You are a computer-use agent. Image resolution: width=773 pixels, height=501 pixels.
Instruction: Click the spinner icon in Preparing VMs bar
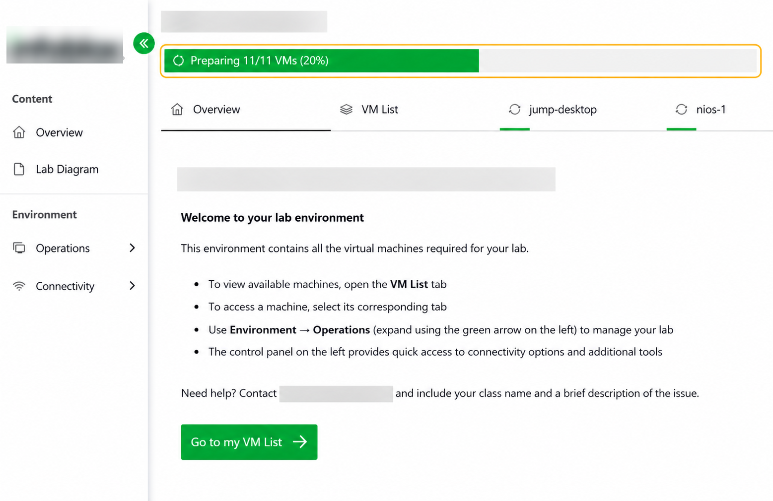pyautogui.click(x=178, y=61)
